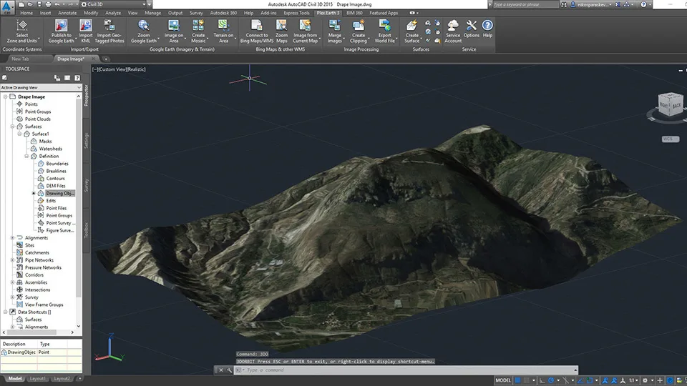Select the Create Mosaic tool
687x386 pixels.
click(x=198, y=26)
